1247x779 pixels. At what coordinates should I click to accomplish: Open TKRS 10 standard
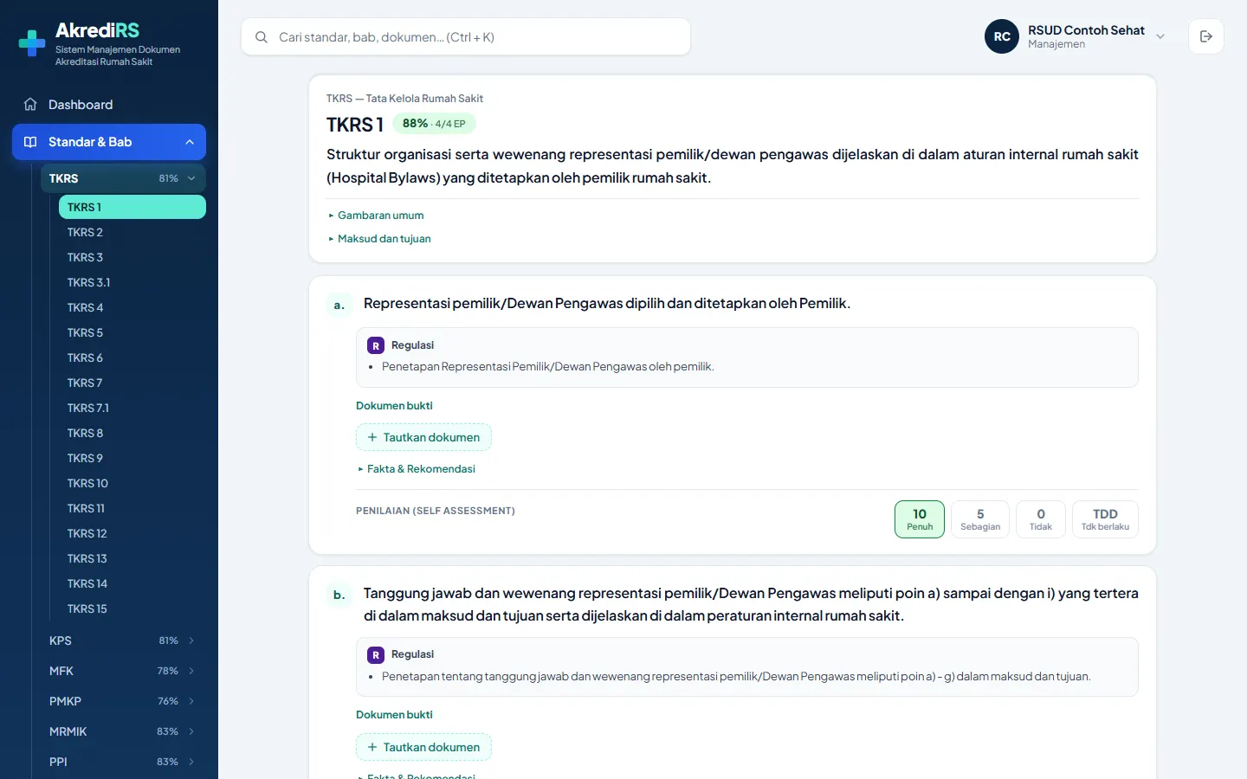(x=132, y=483)
